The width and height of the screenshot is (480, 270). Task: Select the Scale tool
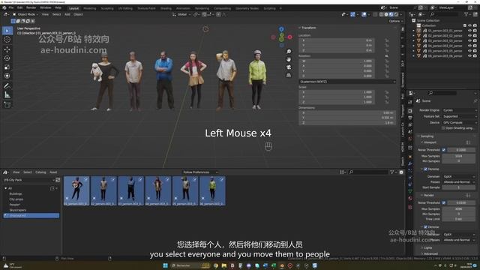7,67
